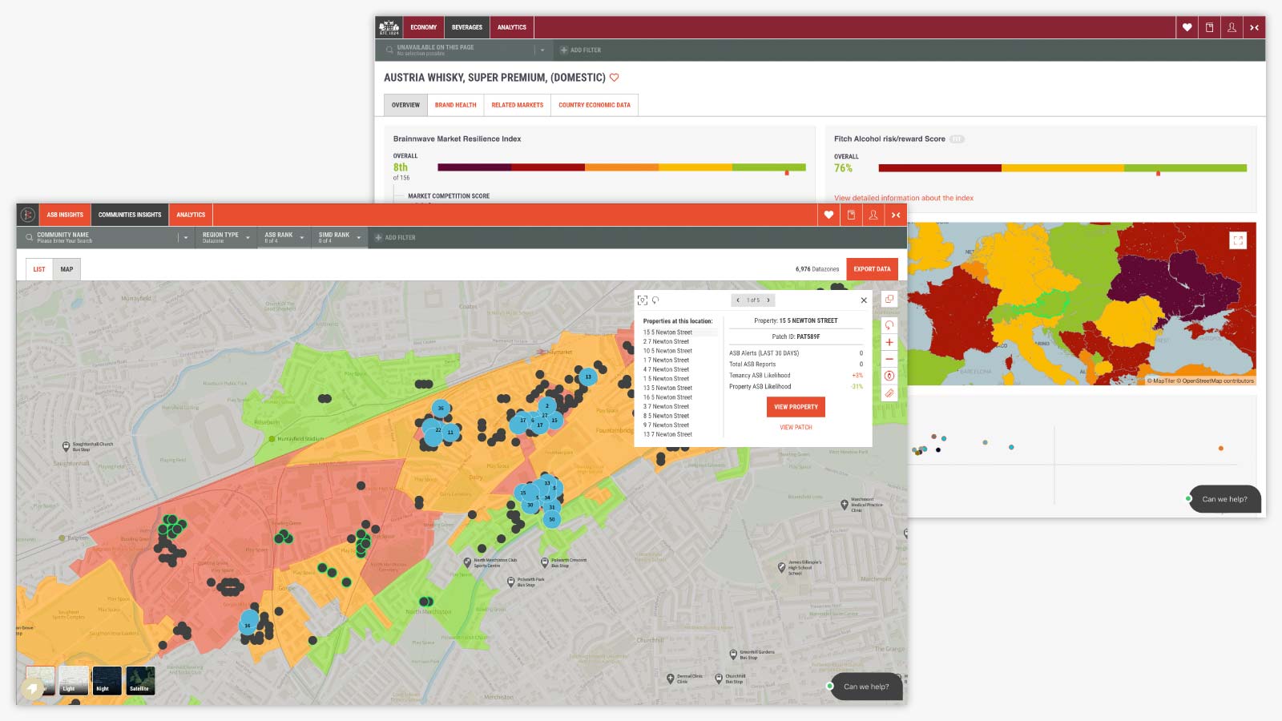Select '2 7 Newton Street' in property list
The image size is (1282, 721).
pyautogui.click(x=666, y=341)
